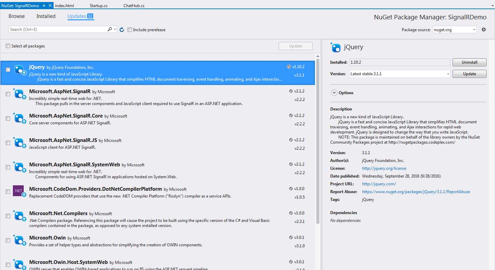Click installed check icon for SignalR.JS v2.1.2
The height and width of the screenshot is (270, 495).
pyautogui.click(x=291, y=140)
